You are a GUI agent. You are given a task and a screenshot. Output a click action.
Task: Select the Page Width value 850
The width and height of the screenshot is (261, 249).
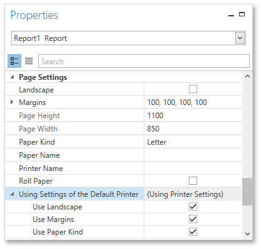153,129
